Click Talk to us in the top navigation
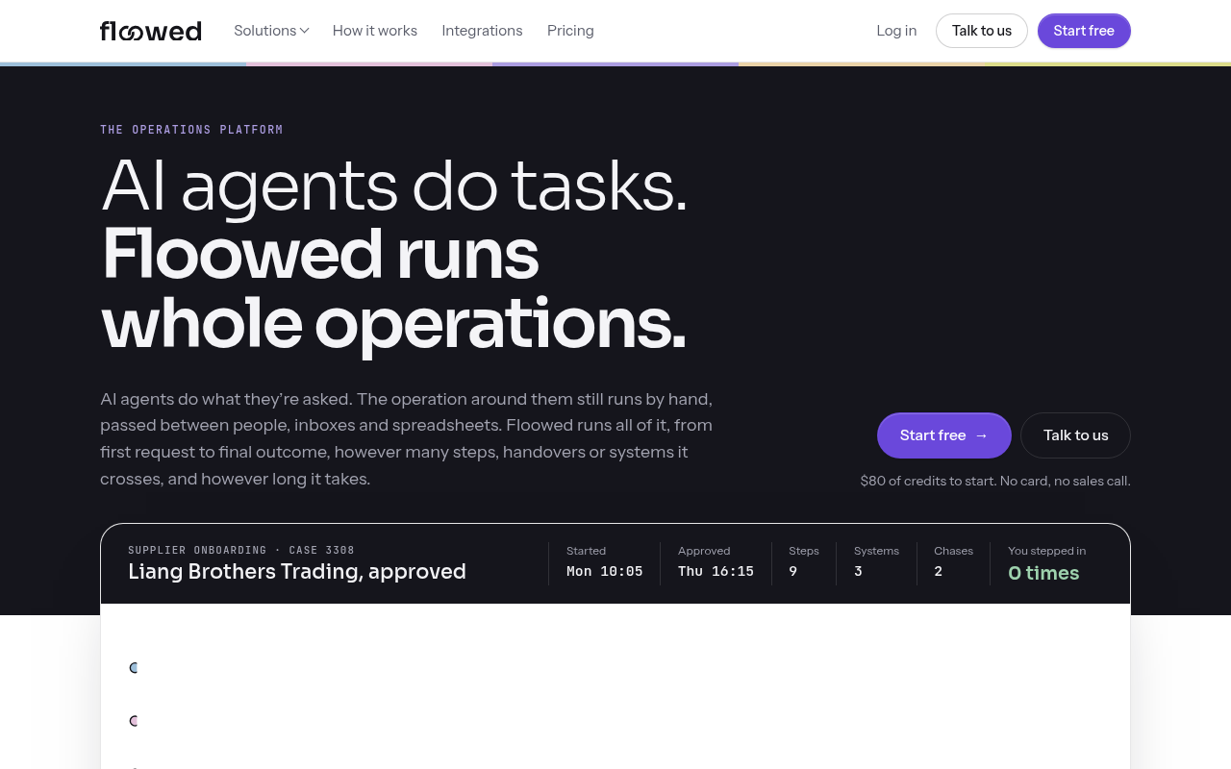 point(982,31)
